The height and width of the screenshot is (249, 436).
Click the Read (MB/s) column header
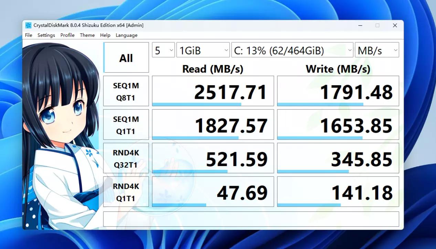click(213, 69)
